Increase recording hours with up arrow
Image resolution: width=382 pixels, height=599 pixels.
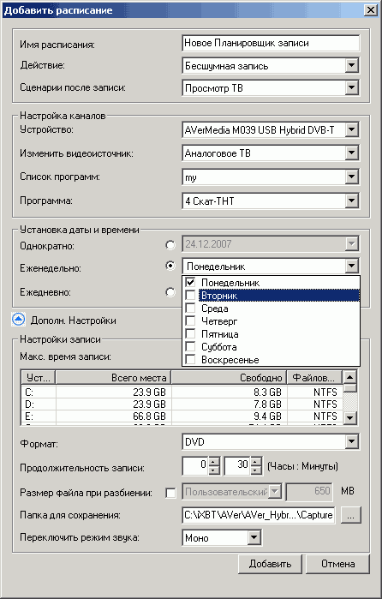pos(215,462)
